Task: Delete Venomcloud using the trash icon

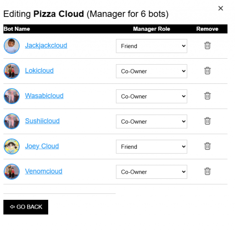Action: click(207, 171)
